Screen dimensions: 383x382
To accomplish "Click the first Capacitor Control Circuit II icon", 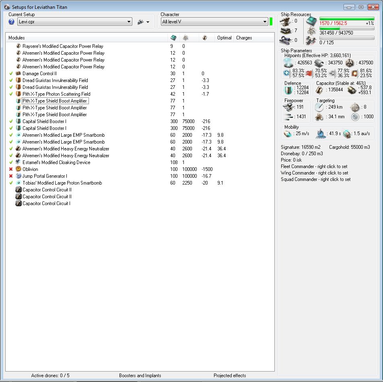I will pyautogui.click(x=19, y=189).
